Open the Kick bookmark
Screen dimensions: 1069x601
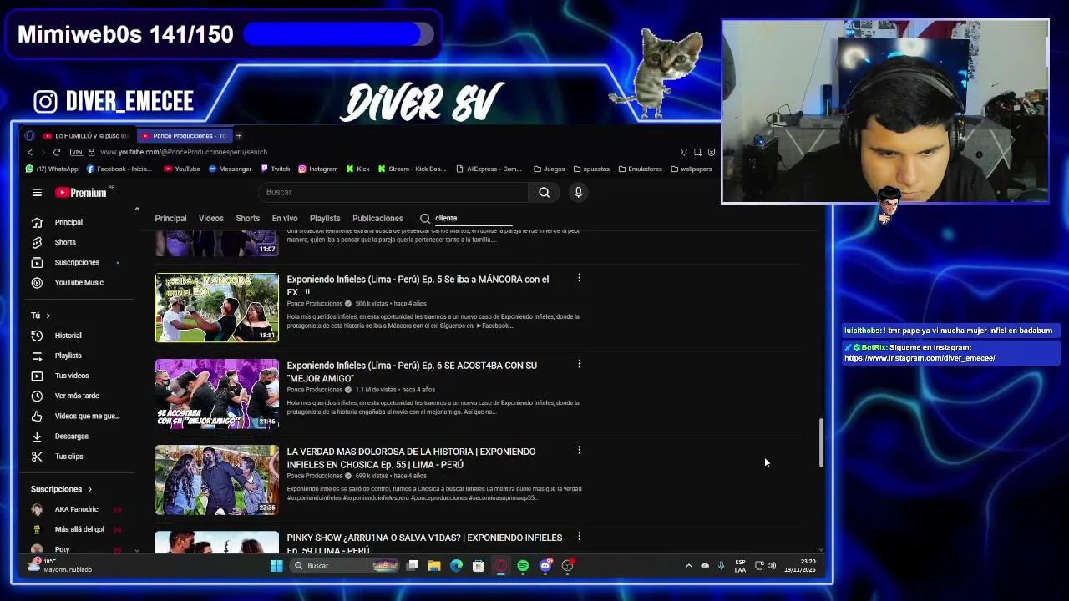click(357, 169)
